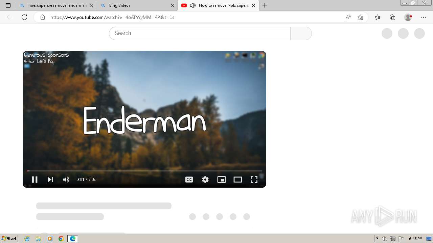Open a new browser tab
433x243 pixels.
(x=265, y=5)
